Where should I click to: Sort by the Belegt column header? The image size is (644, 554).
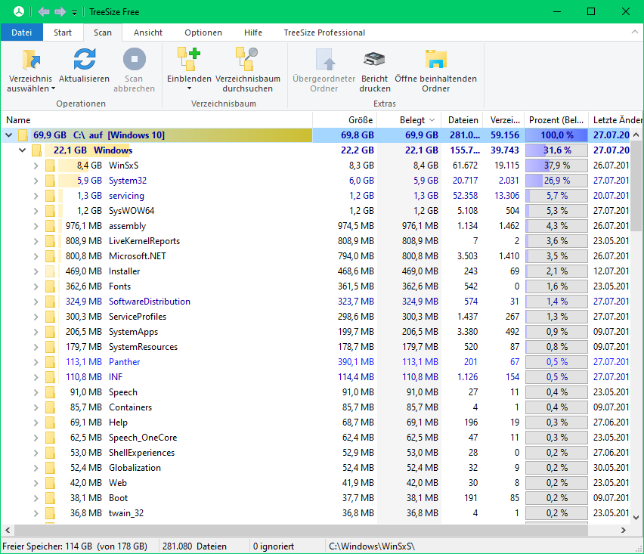(409, 120)
